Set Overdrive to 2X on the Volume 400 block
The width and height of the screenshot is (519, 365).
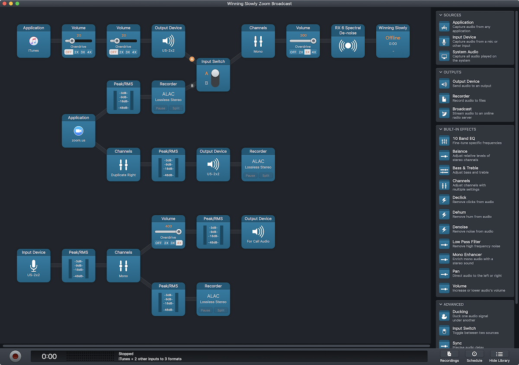166,243
